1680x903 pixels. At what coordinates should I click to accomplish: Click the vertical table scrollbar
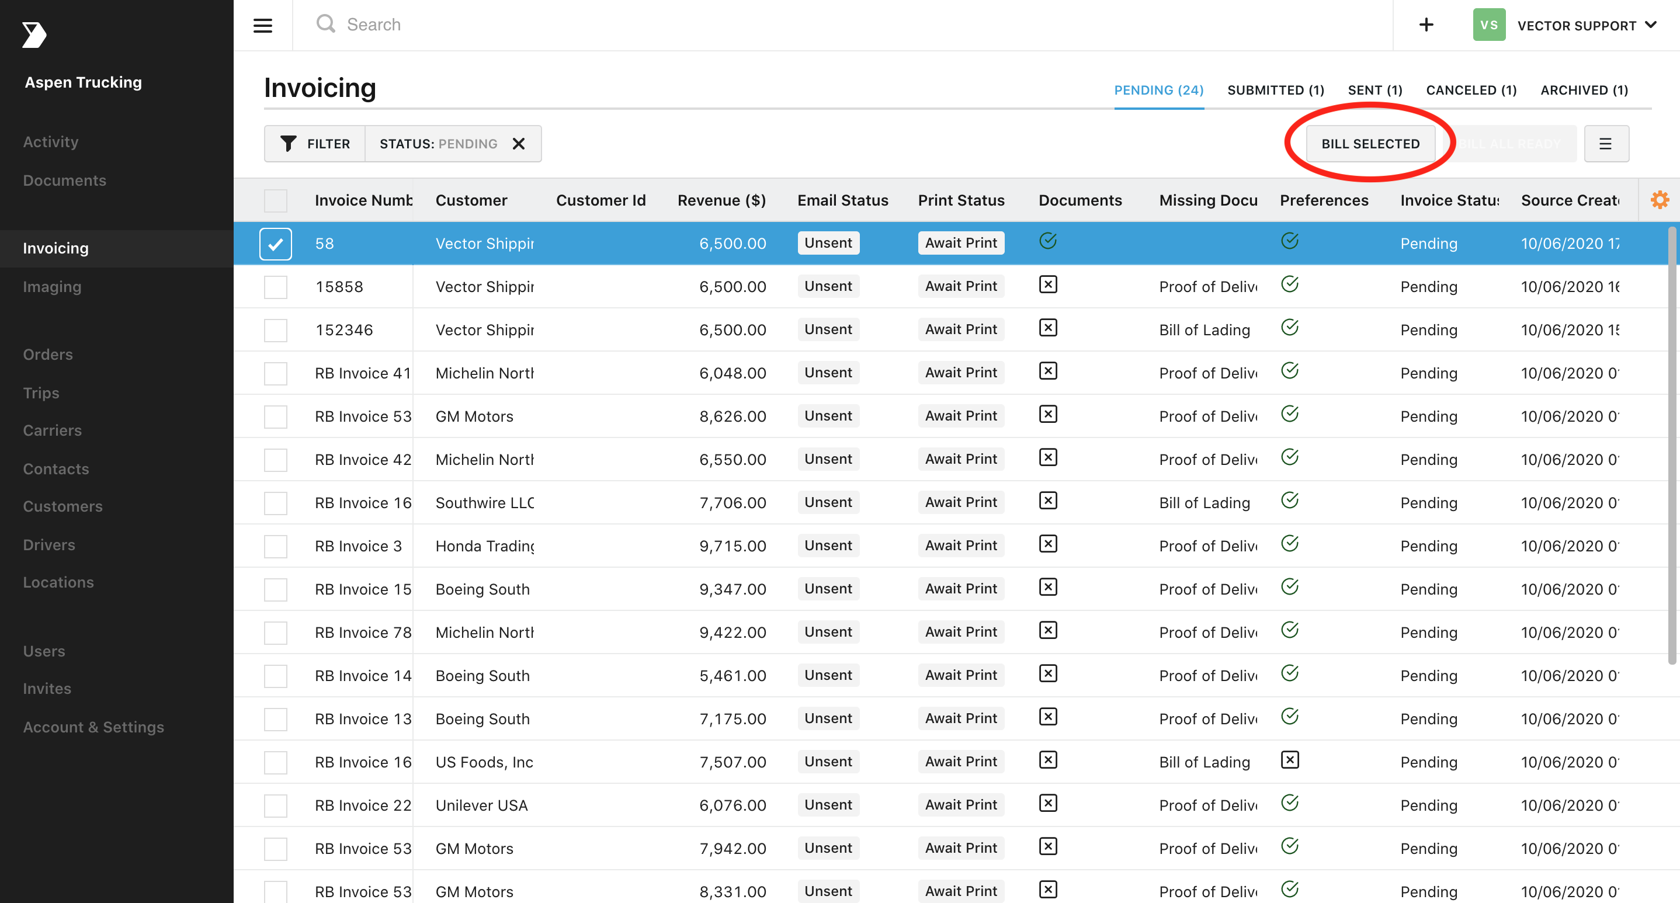(1671, 445)
